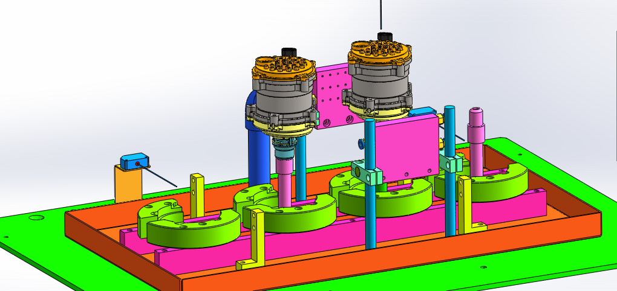Click the black knob atop the left motor
Screen dimensions: 617x291
[x=289, y=53]
